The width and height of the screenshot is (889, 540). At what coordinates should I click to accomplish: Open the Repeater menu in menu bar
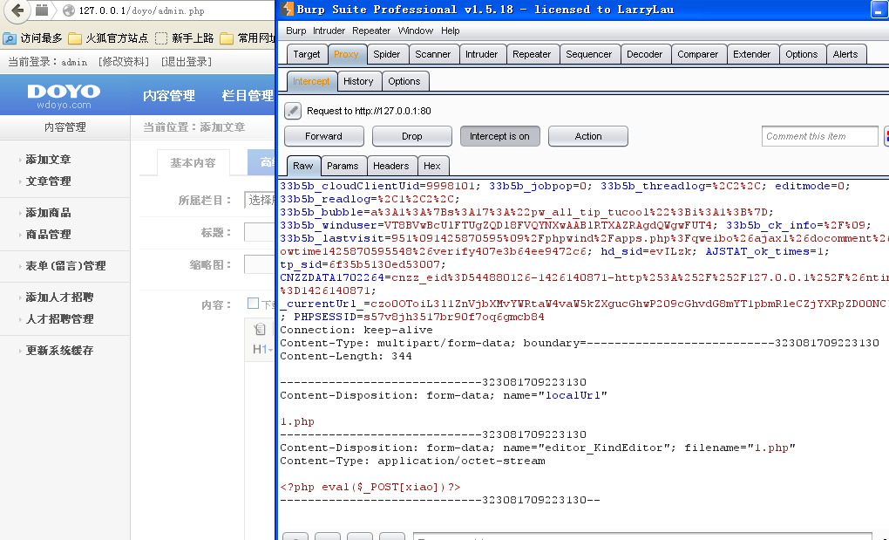(x=371, y=31)
